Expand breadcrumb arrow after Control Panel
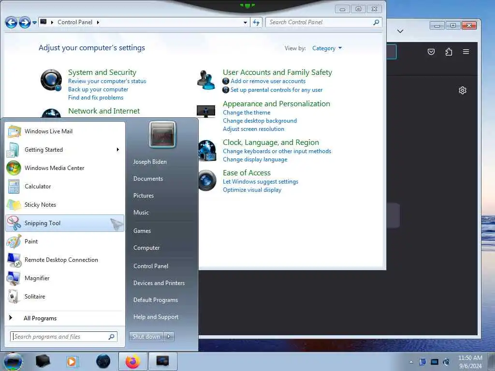This screenshot has height=371, width=495. 98,22
